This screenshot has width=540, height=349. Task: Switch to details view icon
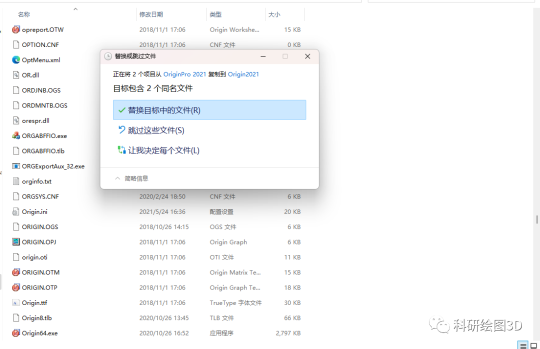523,345
